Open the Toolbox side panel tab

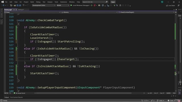coord(2,22)
